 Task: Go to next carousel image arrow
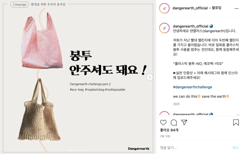(x=150, y=77)
